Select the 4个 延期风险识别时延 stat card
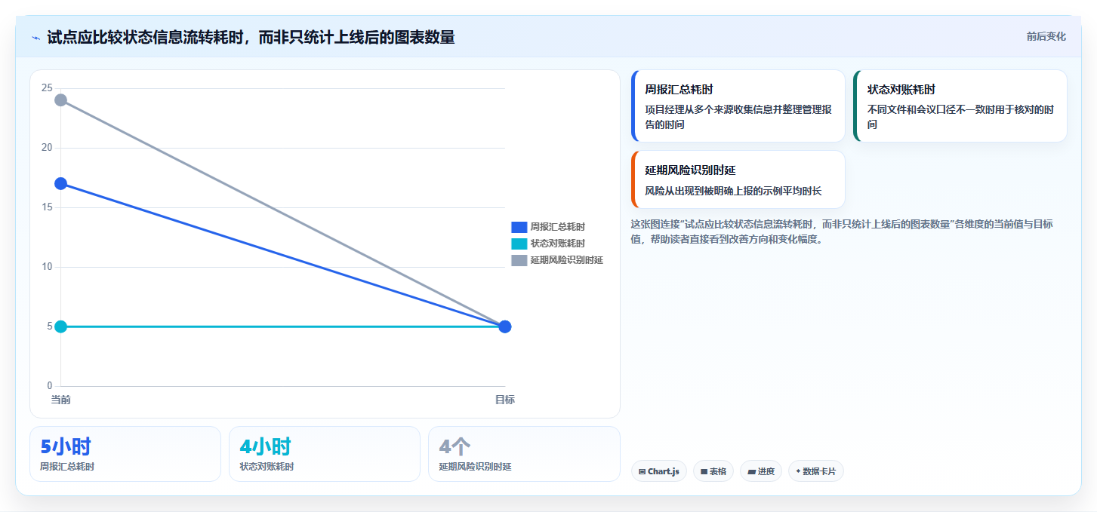The width and height of the screenshot is (1097, 512). [x=524, y=454]
